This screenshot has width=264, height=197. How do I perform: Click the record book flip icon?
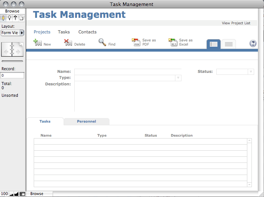[x=12, y=49]
